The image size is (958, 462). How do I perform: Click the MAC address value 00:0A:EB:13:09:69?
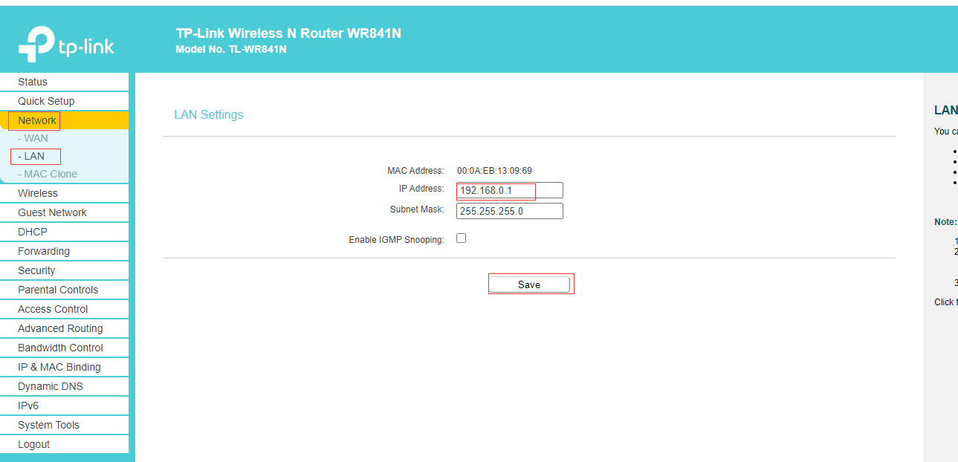click(x=494, y=171)
